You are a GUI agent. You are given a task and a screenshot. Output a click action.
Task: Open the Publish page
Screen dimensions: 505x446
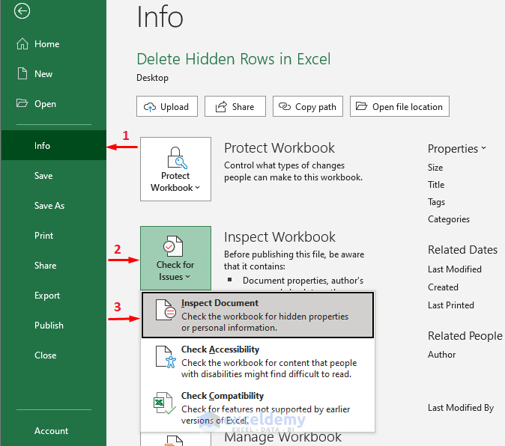click(x=53, y=325)
